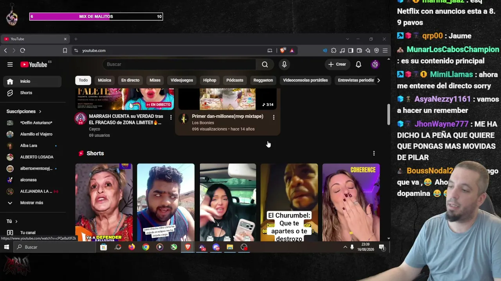This screenshot has height=281, width=501.
Task: Open the tab search dropdown arrow
Action: (347, 39)
